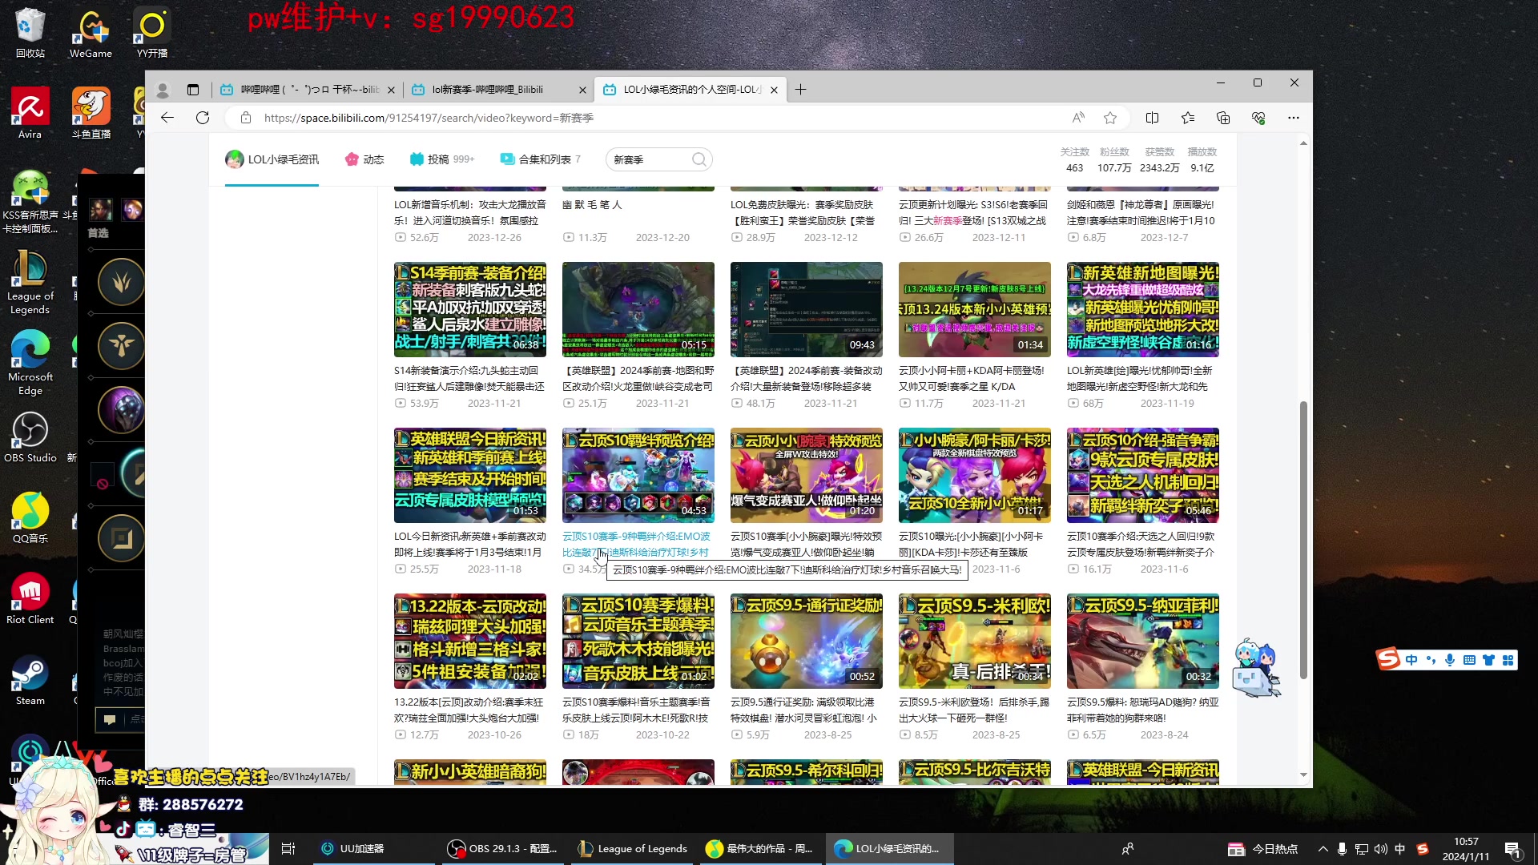Viewport: 1538px width, 865px height.
Task: Open the 动态 tab
Action: (x=364, y=159)
